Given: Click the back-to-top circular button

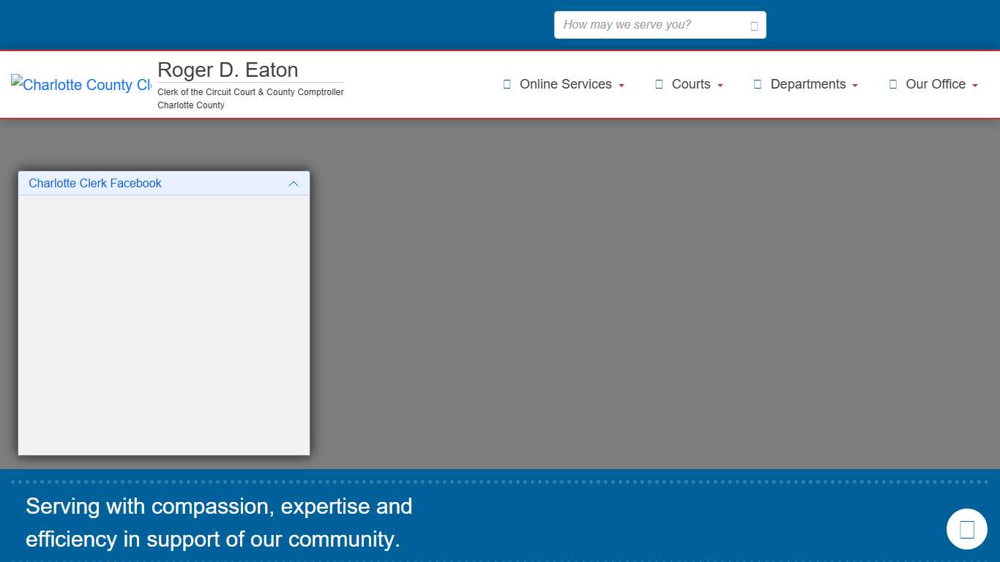Looking at the screenshot, I should tap(966, 528).
